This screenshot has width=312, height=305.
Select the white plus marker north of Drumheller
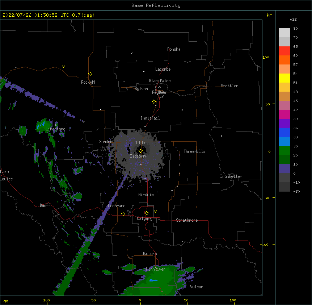(x=222, y=136)
